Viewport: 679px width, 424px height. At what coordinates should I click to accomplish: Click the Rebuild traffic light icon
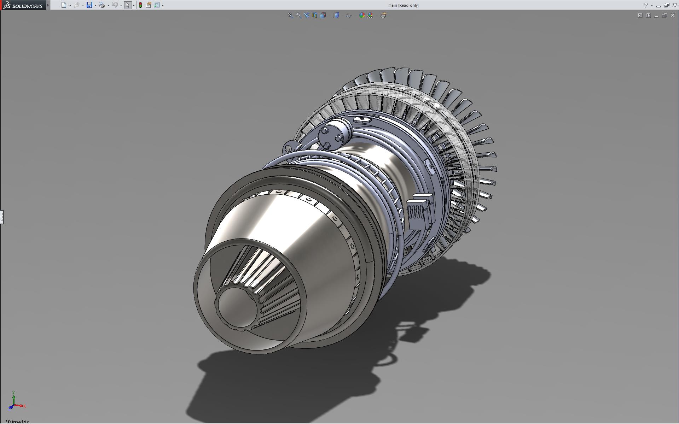140,5
